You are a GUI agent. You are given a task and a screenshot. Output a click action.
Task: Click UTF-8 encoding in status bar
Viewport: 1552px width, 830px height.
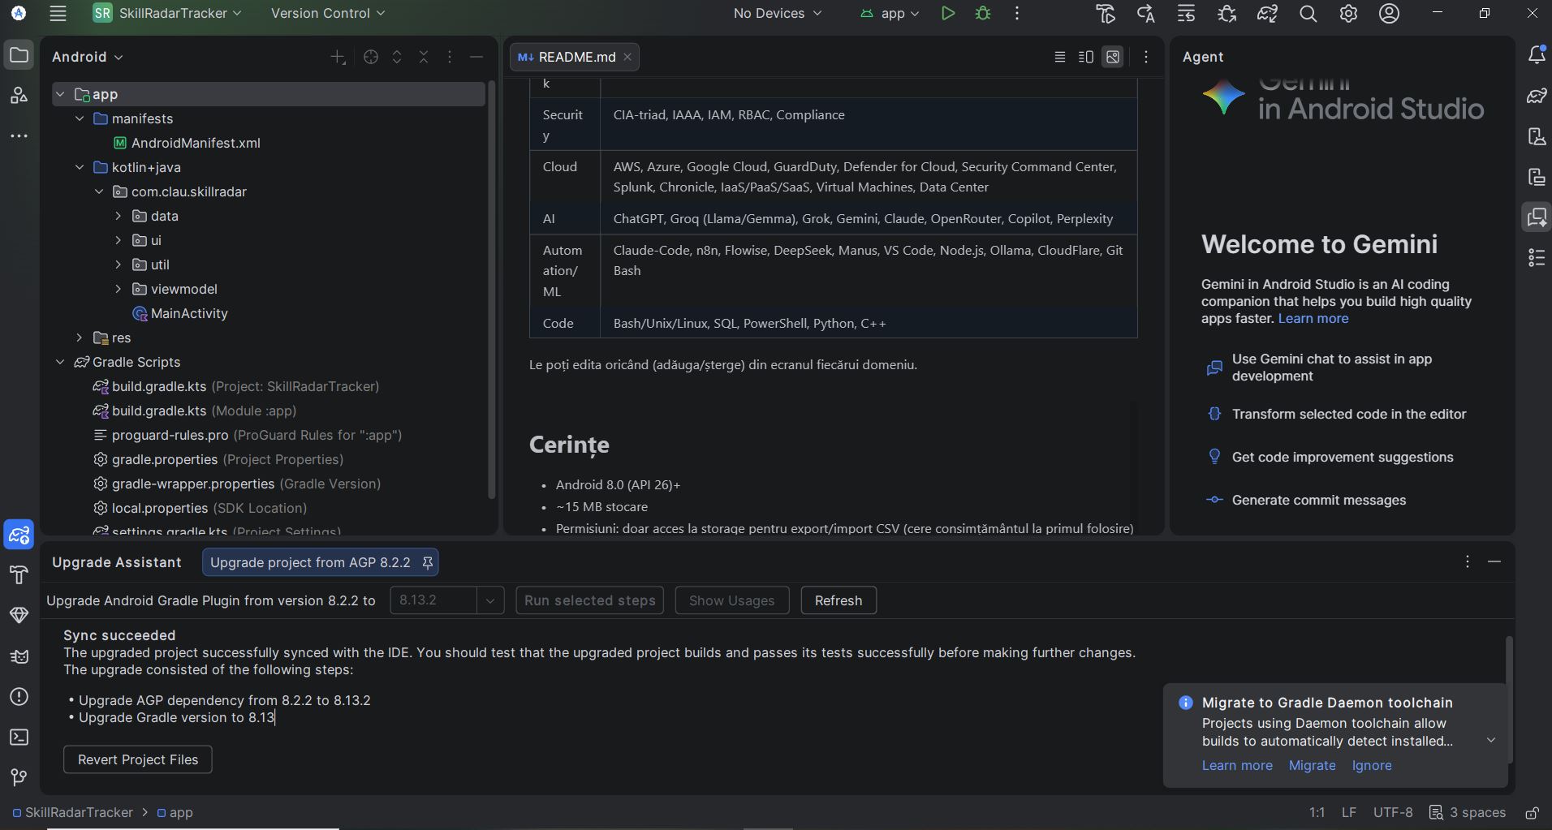pyautogui.click(x=1393, y=813)
